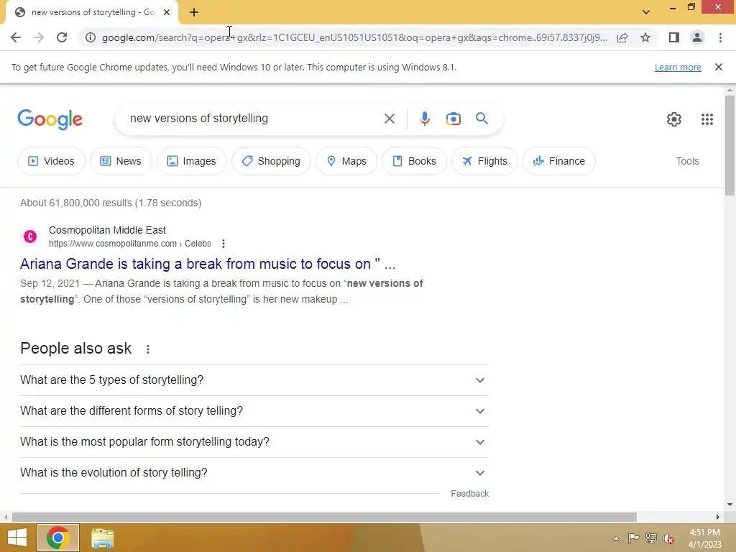
Task: Follow the Learn more link
Action: click(x=678, y=67)
